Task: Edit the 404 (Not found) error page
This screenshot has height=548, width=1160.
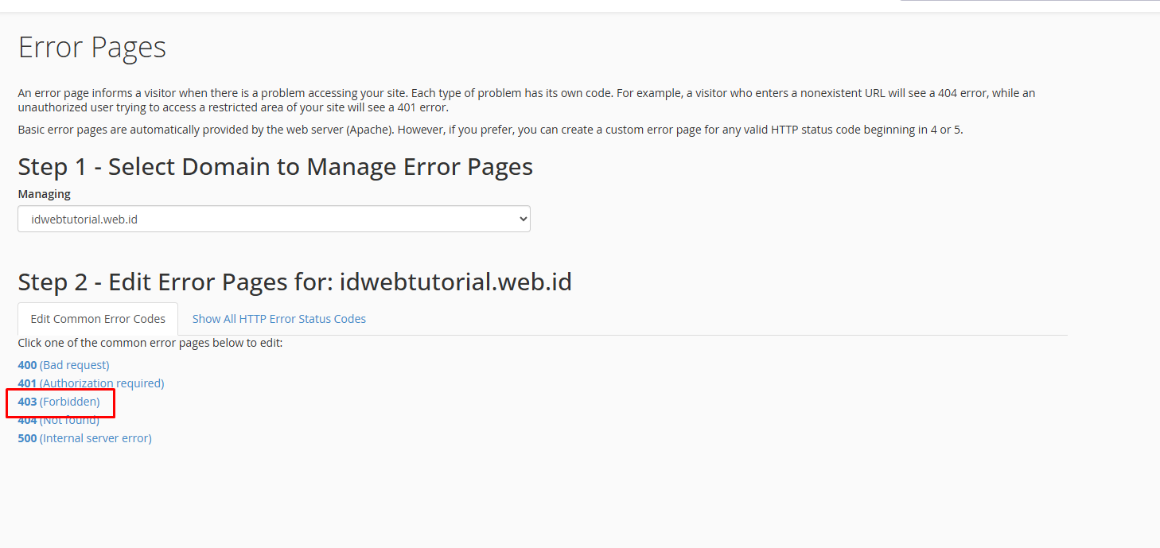Action: [x=58, y=420]
